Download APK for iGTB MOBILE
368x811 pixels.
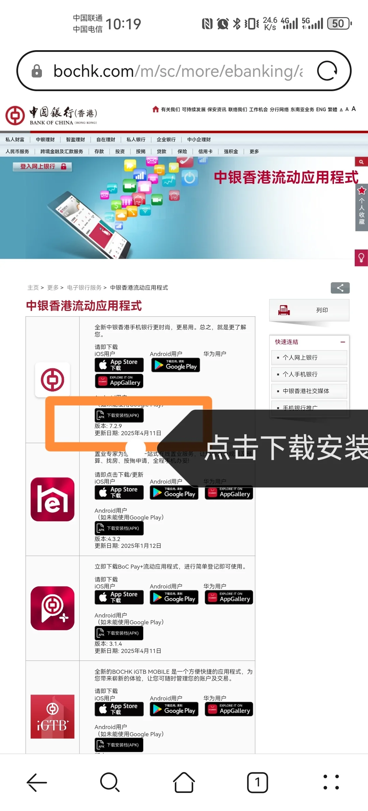click(119, 745)
